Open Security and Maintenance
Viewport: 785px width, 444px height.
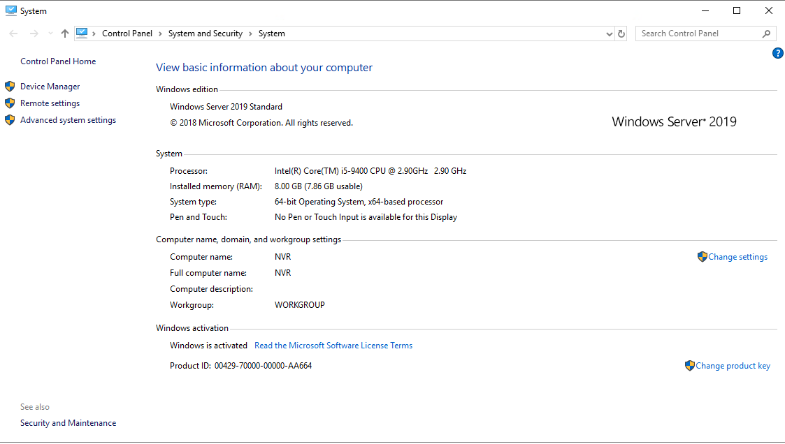pos(68,423)
